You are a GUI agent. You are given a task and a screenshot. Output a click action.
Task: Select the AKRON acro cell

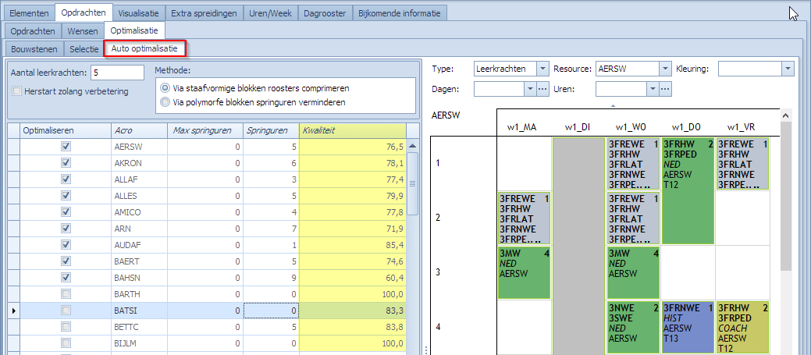[139, 163]
